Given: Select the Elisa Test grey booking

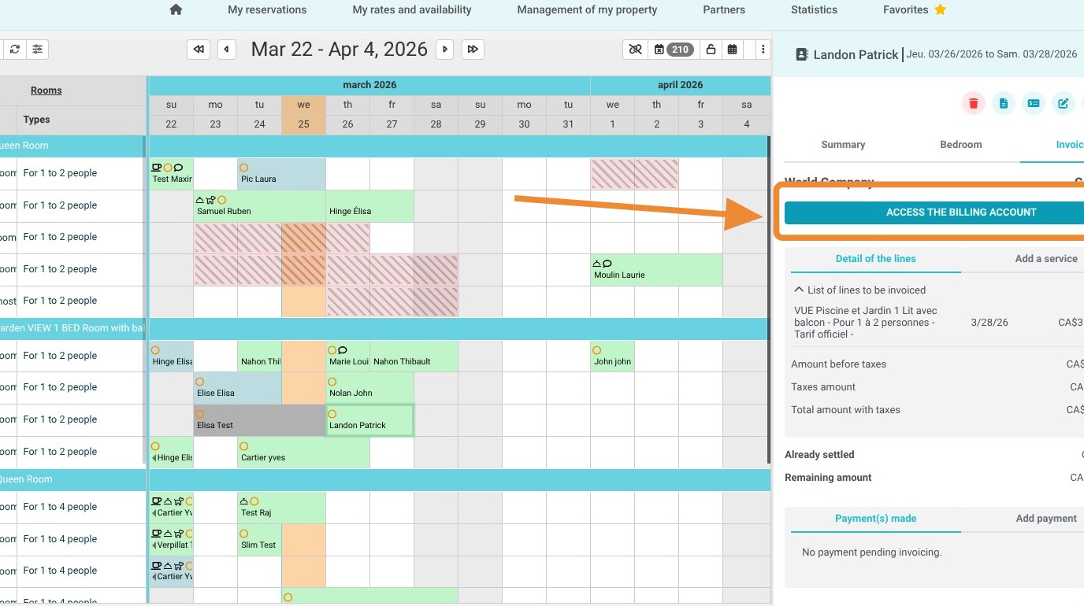Looking at the screenshot, I should point(259,420).
